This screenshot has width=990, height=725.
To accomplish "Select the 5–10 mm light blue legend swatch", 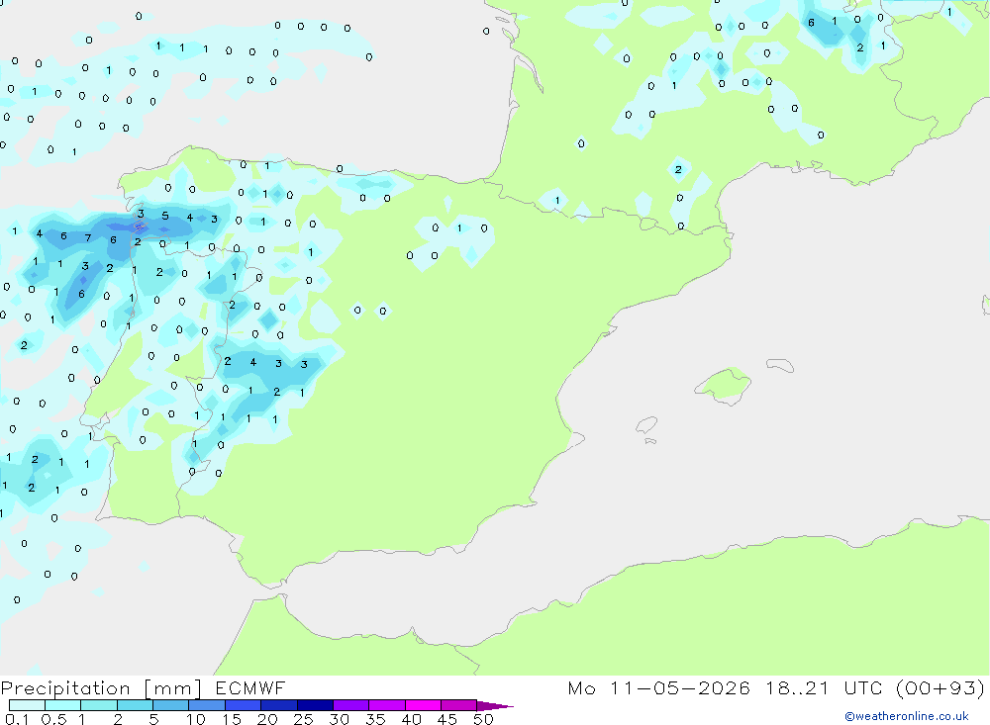I will point(171,705).
